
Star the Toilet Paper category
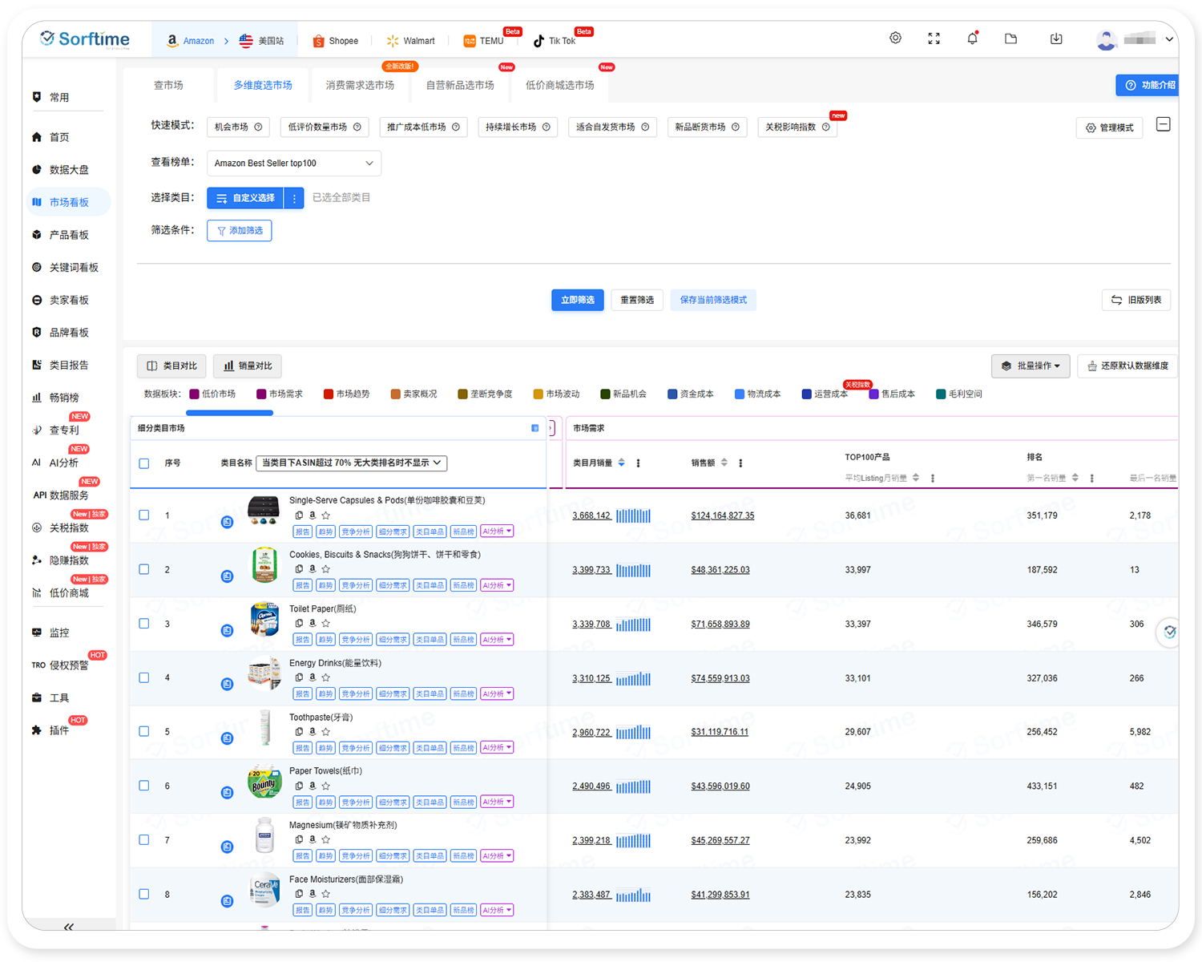pyautogui.click(x=326, y=623)
